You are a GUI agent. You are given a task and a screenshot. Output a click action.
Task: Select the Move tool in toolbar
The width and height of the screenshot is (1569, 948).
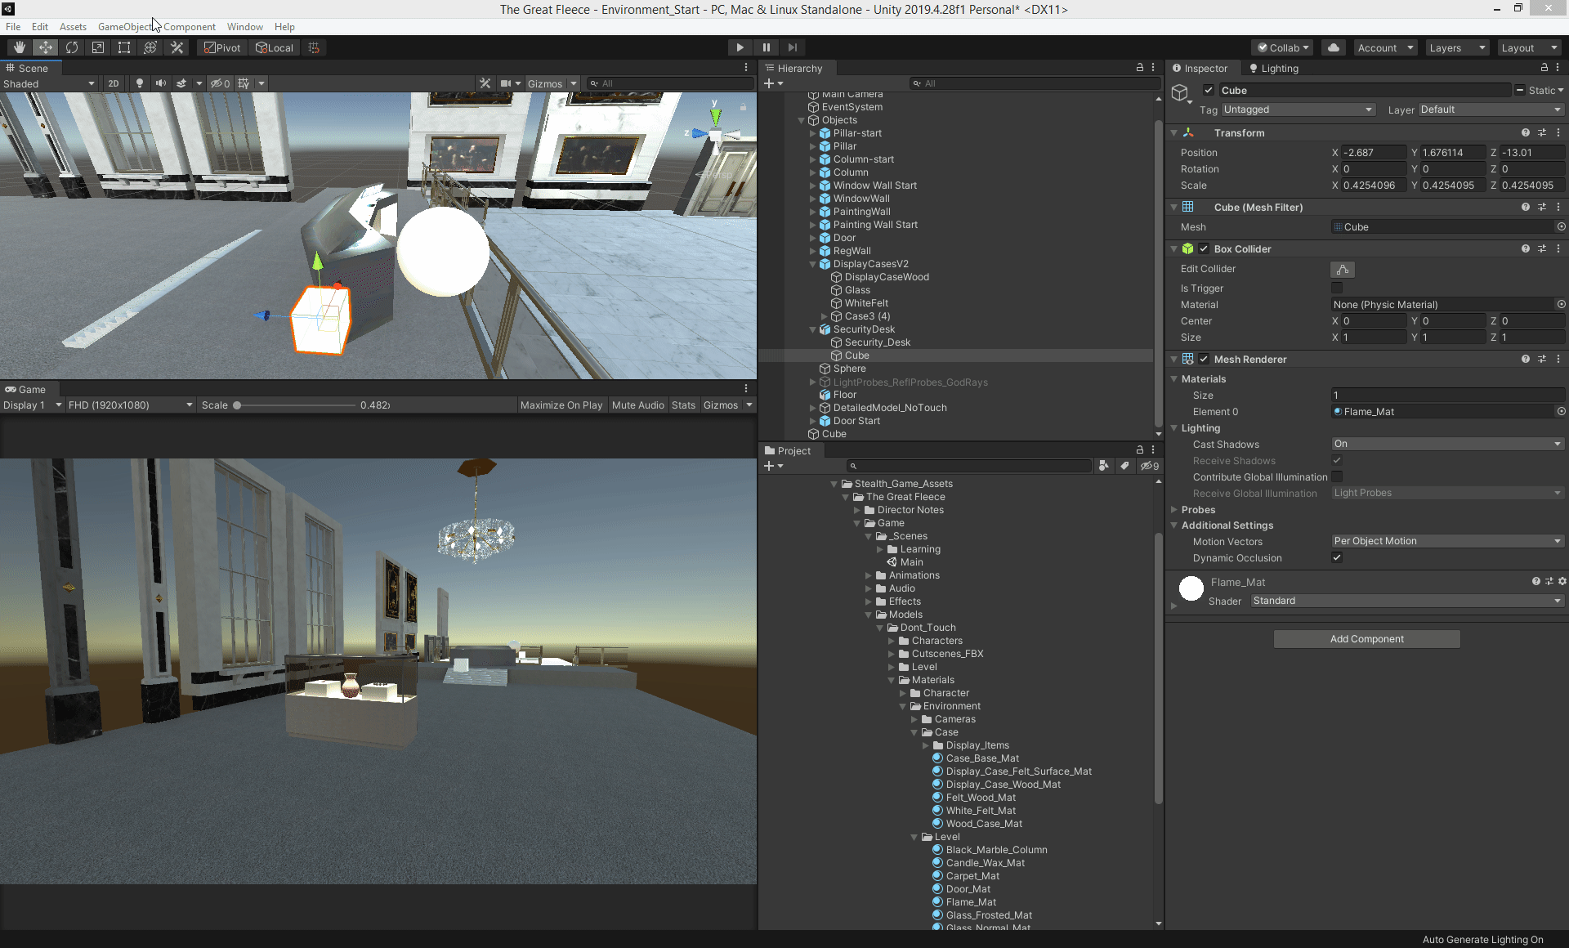click(46, 47)
